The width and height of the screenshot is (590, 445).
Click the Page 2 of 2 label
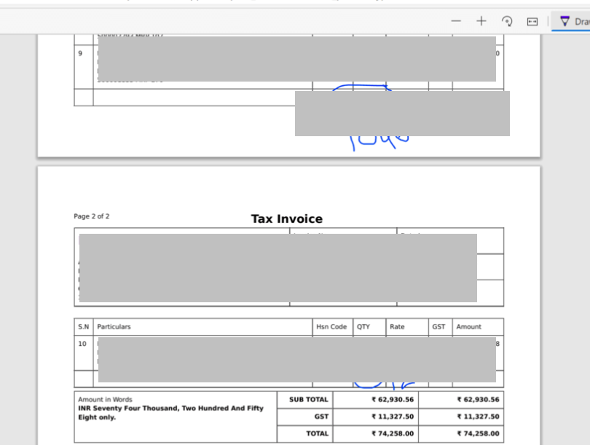(x=90, y=216)
